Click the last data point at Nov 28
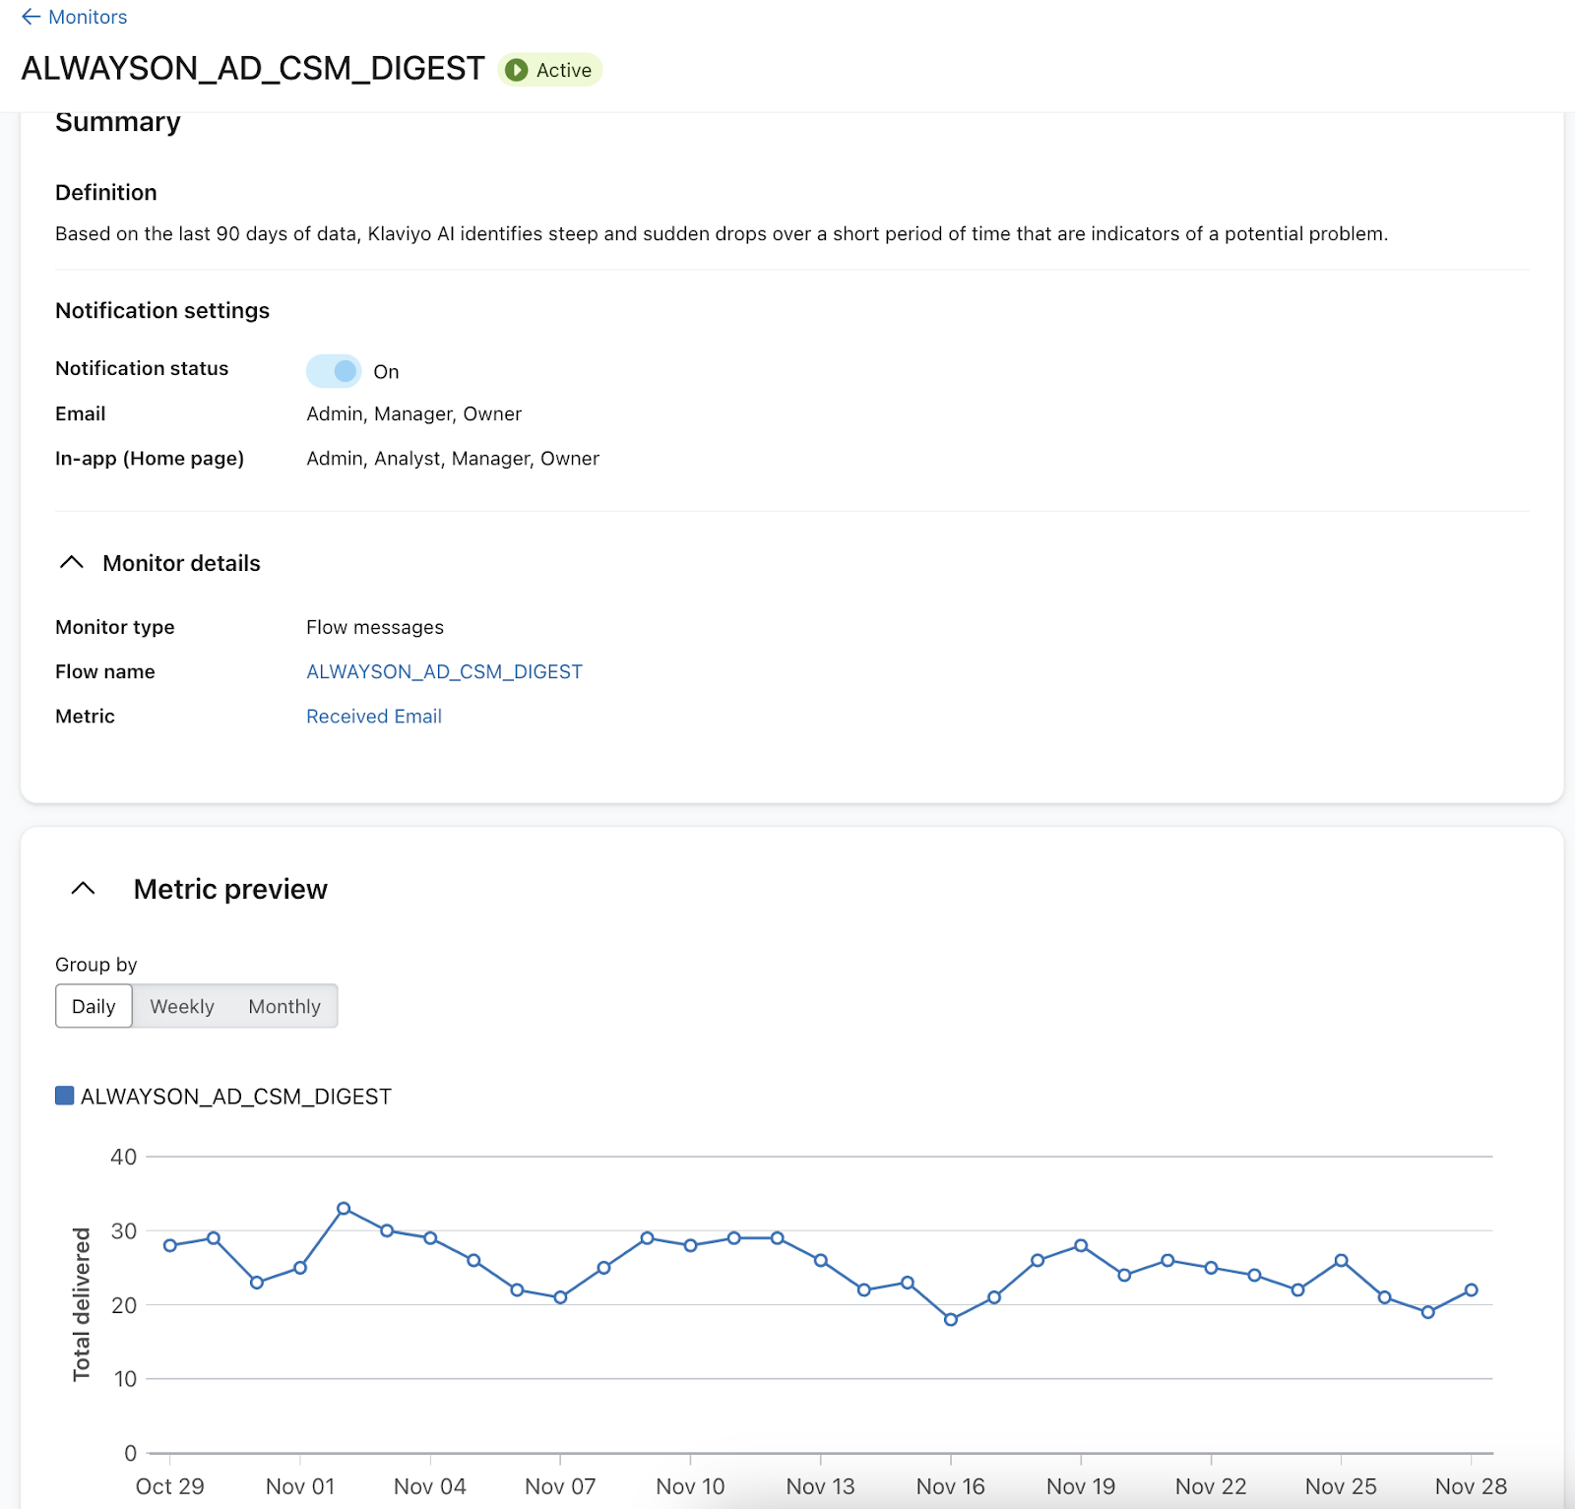The height and width of the screenshot is (1509, 1575). coord(1471,1289)
